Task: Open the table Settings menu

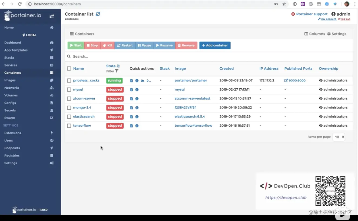Action: [x=337, y=34]
